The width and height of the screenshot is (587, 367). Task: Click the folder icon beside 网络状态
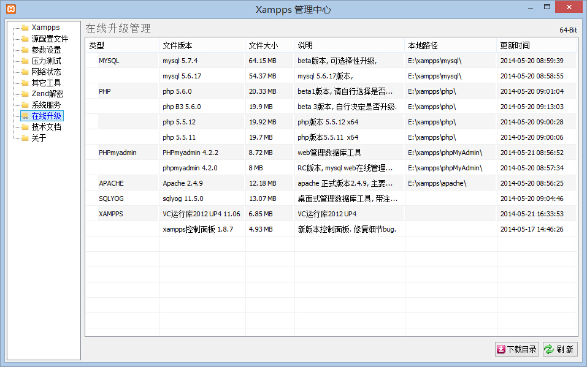click(x=25, y=72)
